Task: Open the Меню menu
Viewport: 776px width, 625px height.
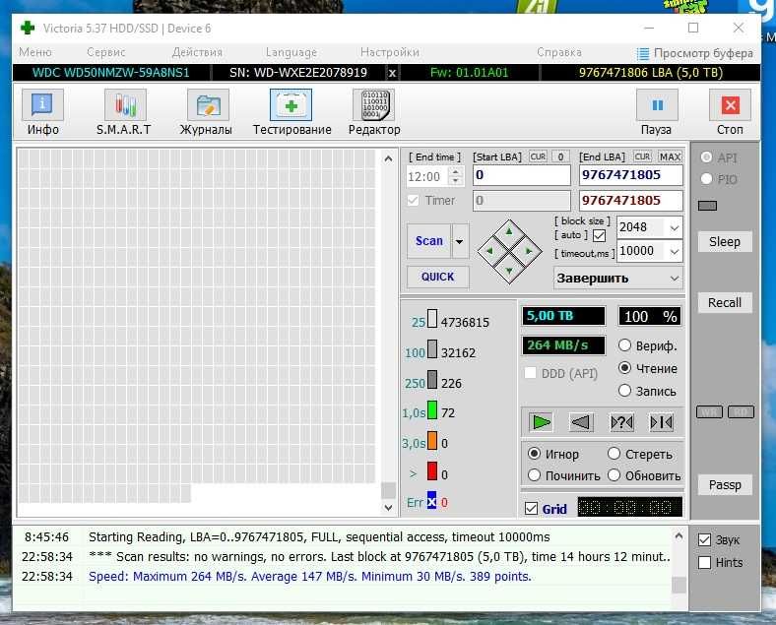Action: click(x=35, y=52)
